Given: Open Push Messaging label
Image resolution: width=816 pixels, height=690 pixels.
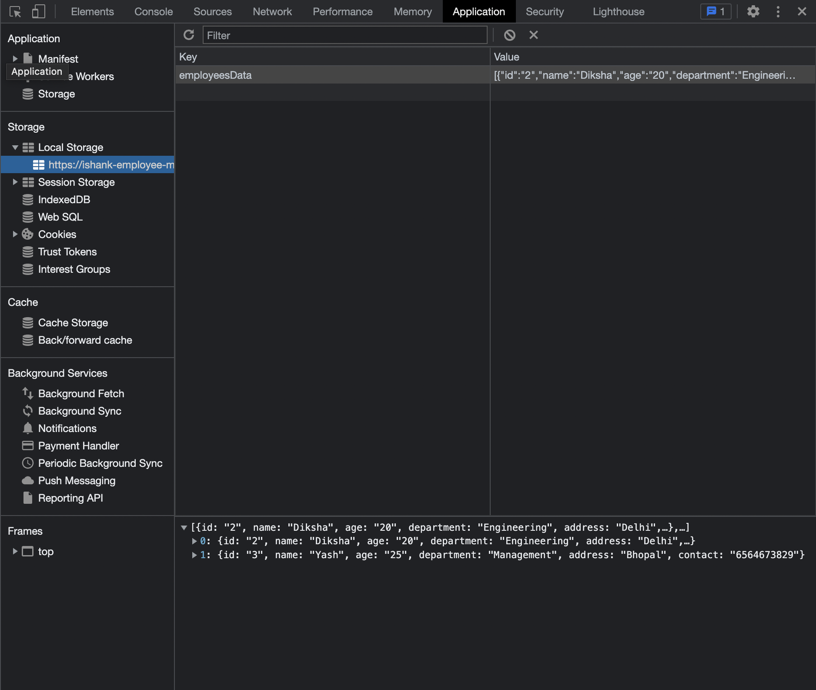Looking at the screenshot, I should (77, 481).
